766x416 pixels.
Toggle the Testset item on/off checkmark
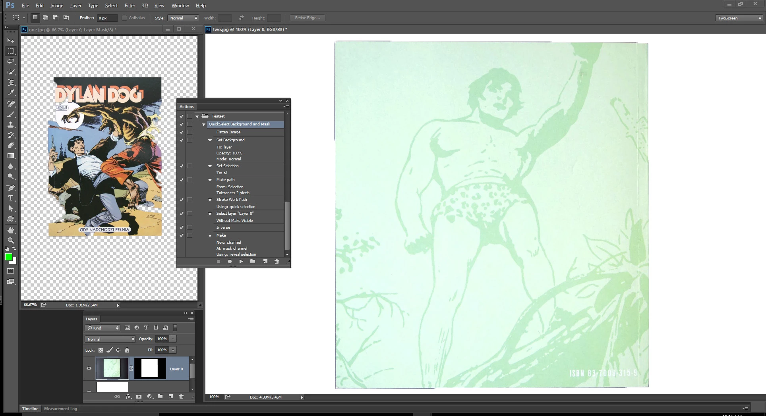coord(182,116)
